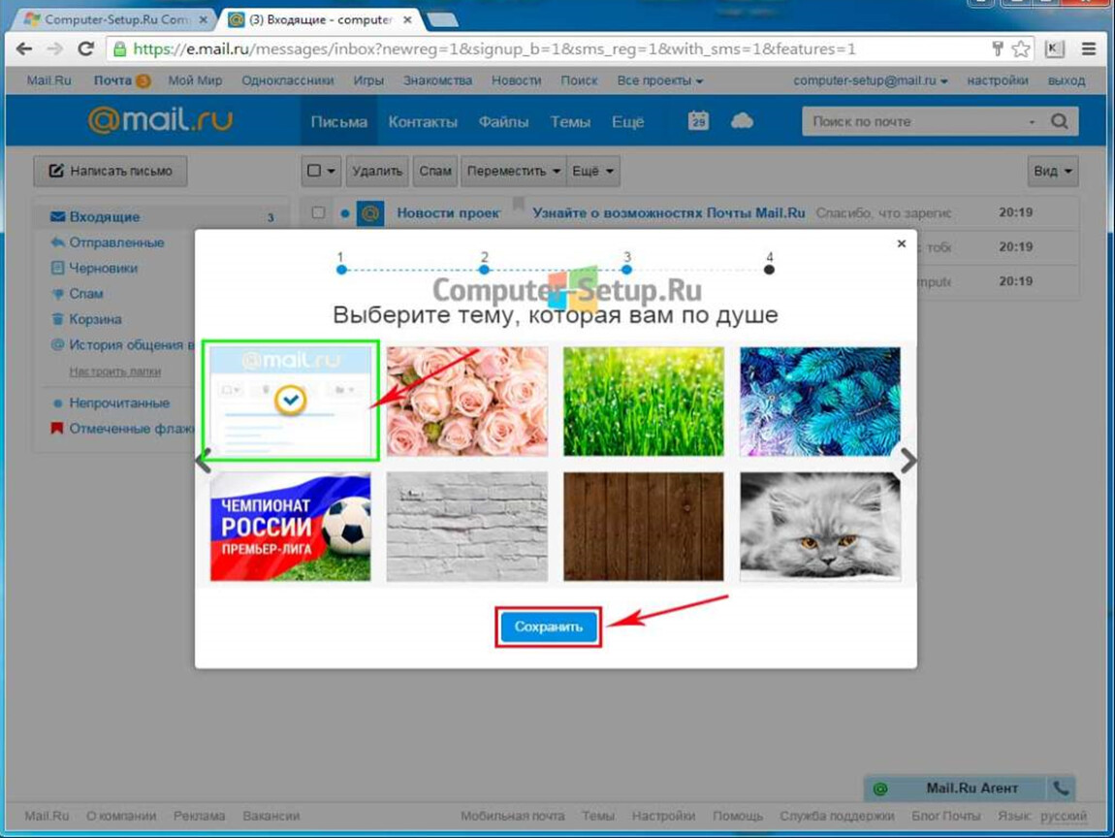Open the calendar icon in header
The width and height of the screenshot is (1115, 838).
tap(698, 121)
